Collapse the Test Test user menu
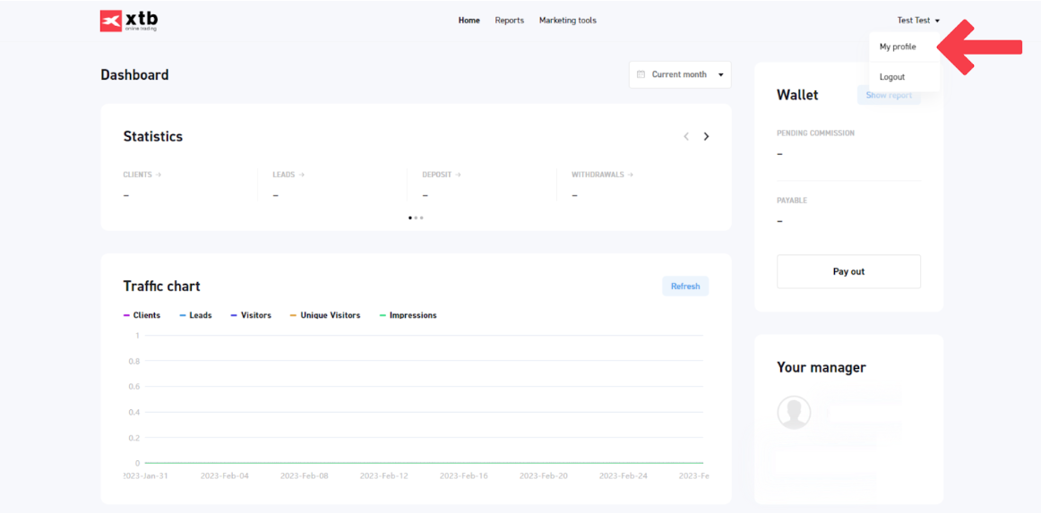The image size is (1041, 513). pos(918,21)
